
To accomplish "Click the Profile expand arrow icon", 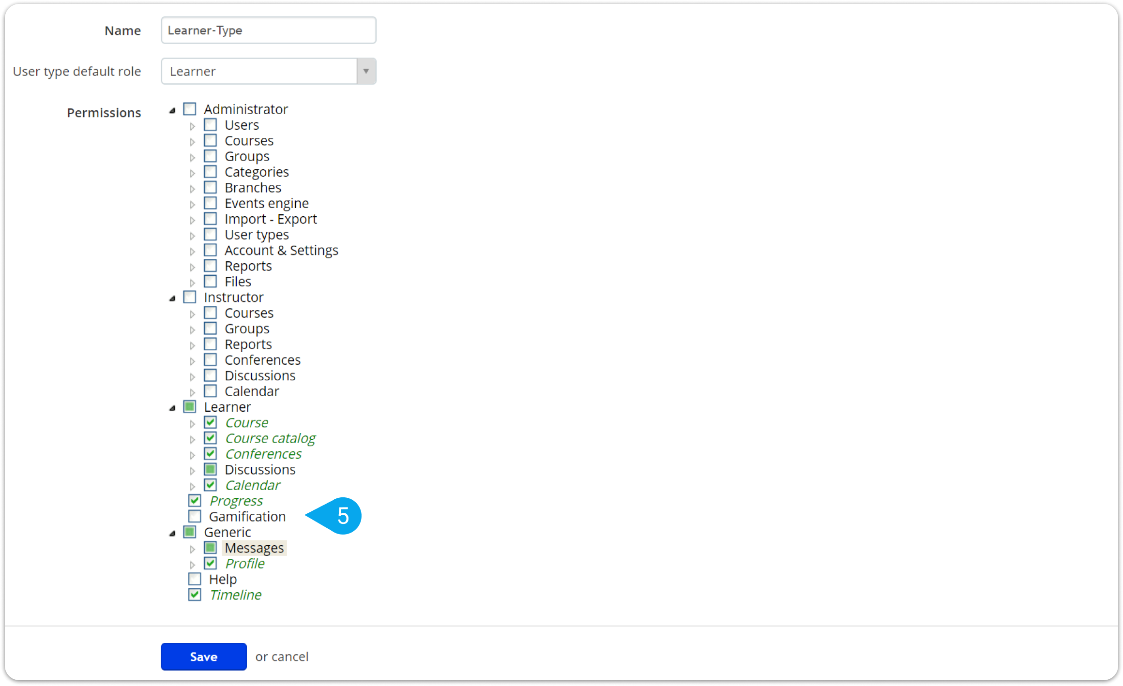I will (x=193, y=564).
